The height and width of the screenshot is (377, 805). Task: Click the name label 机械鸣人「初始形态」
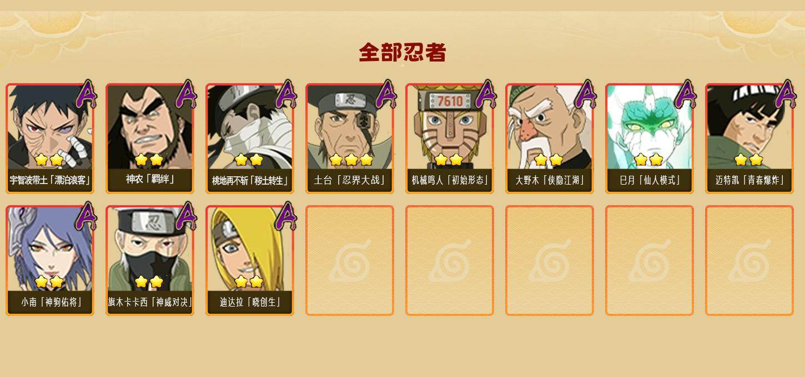point(450,180)
